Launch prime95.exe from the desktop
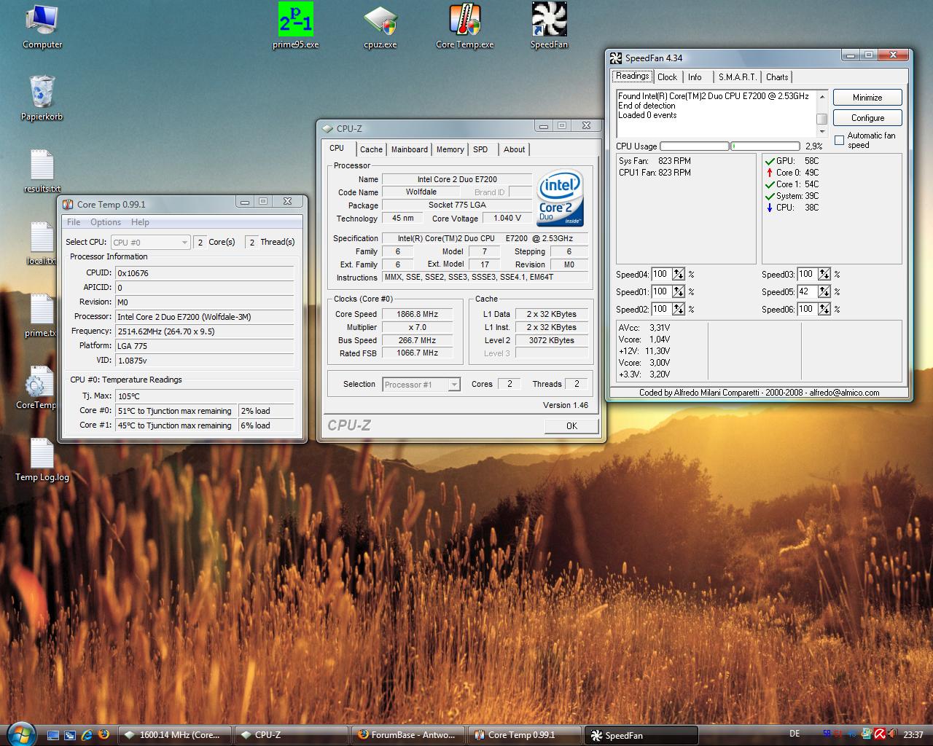 (296, 26)
